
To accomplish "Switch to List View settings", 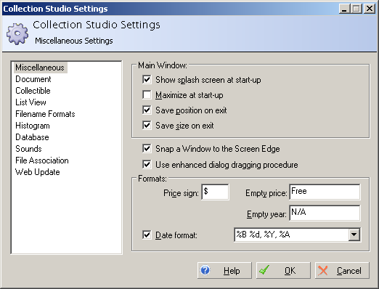I will (30, 102).
